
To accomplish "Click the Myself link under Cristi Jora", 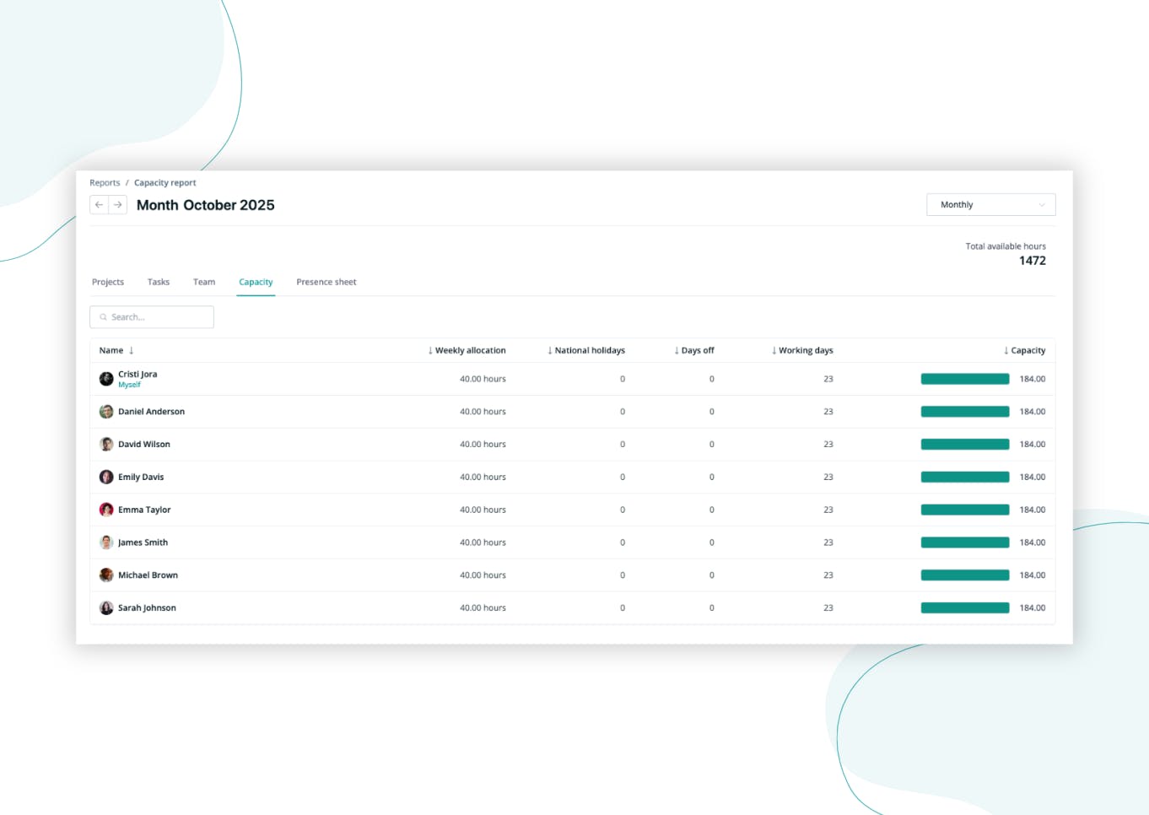I will coord(129,384).
